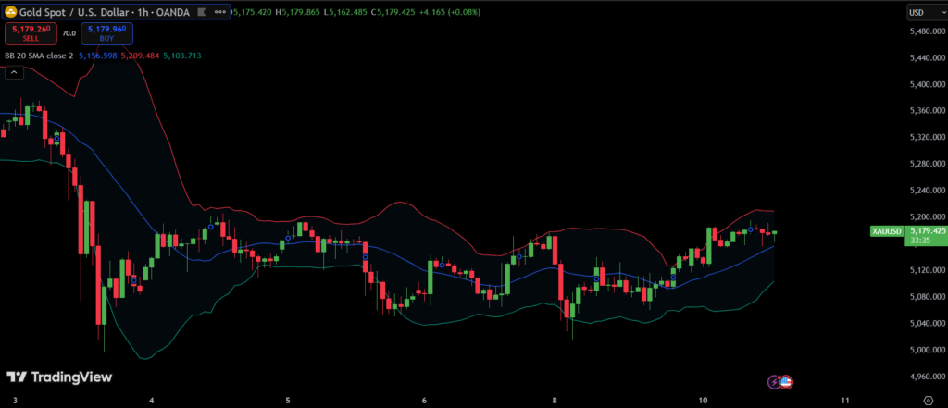Click the BB basis value 5,156.598
The width and height of the screenshot is (948, 408).
point(98,56)
